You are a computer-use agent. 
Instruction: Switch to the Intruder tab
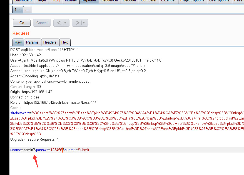(x=71, y=1)
